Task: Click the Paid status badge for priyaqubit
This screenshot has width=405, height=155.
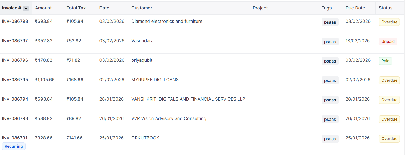Action: click(x=385, y=61)
